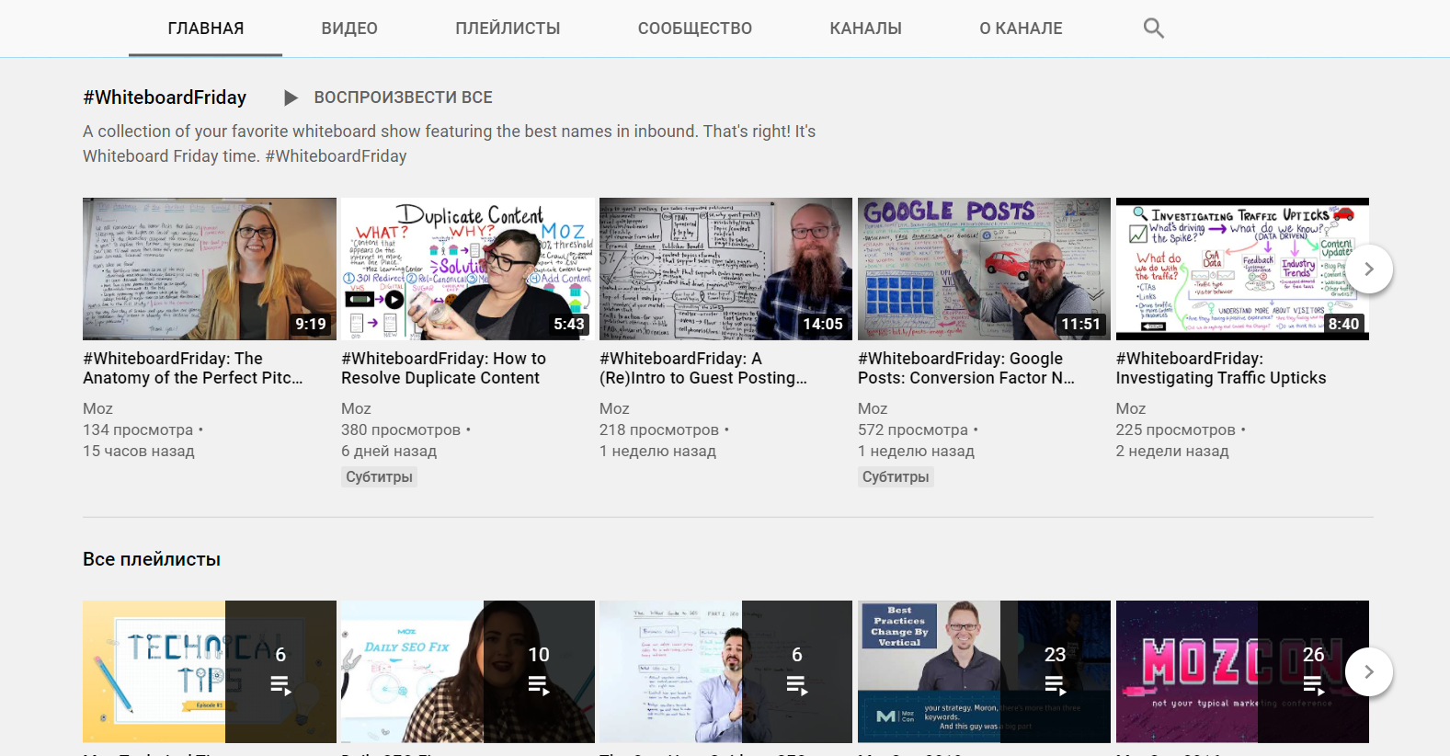1450x756 pixels.
Task: Switch to the ВИДЕО tab
Action: pos(349,29)
